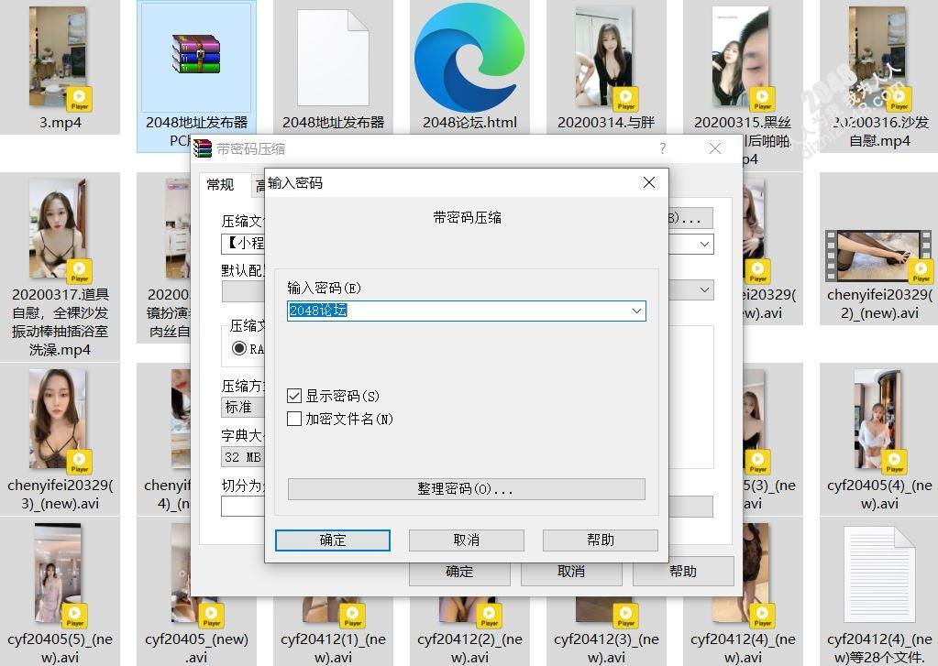
Task: Click the chenyifei20329(2)_(new).avi film icon
Action: [878, 257]
